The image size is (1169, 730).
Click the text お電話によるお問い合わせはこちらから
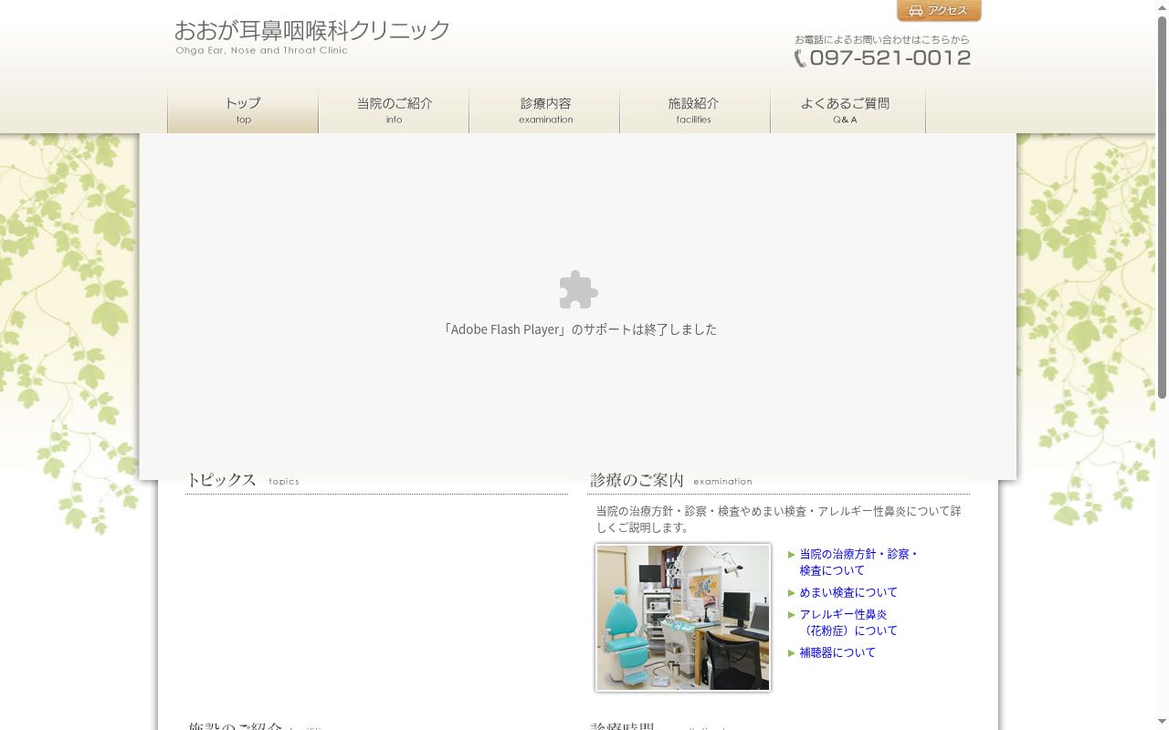coord(882,39)
